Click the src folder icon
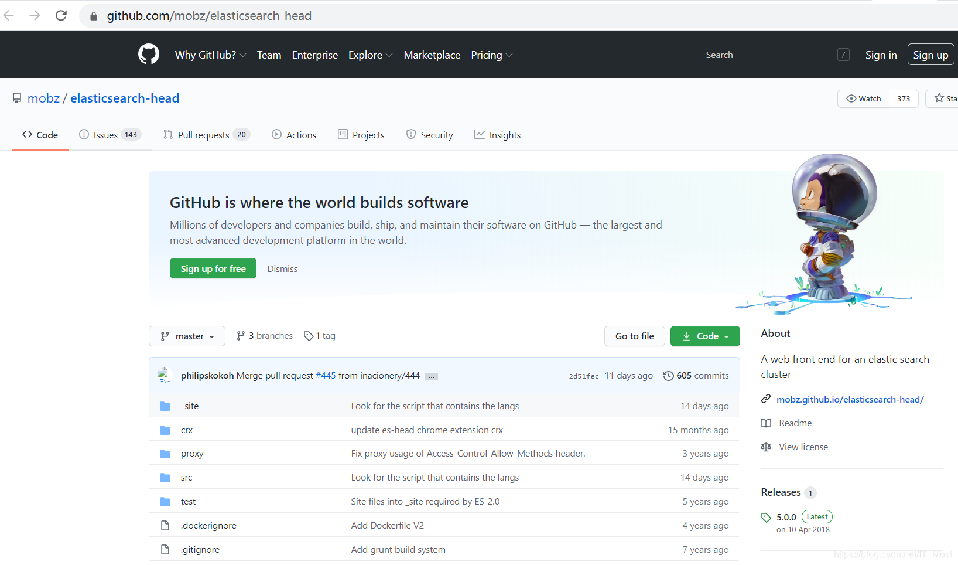 click(x=165, y=478)
